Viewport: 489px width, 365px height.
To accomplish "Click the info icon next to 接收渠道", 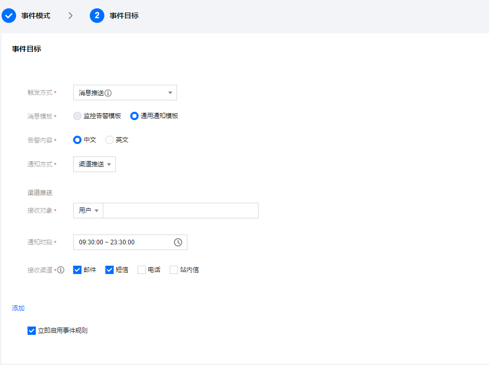I will pyautogui.click(x=61, y=270).
